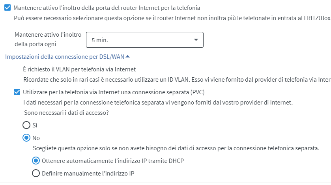Click the triangle arrow beside DSL/WAN settings
This screenshot has width=331, height=185.
(127, 57)
